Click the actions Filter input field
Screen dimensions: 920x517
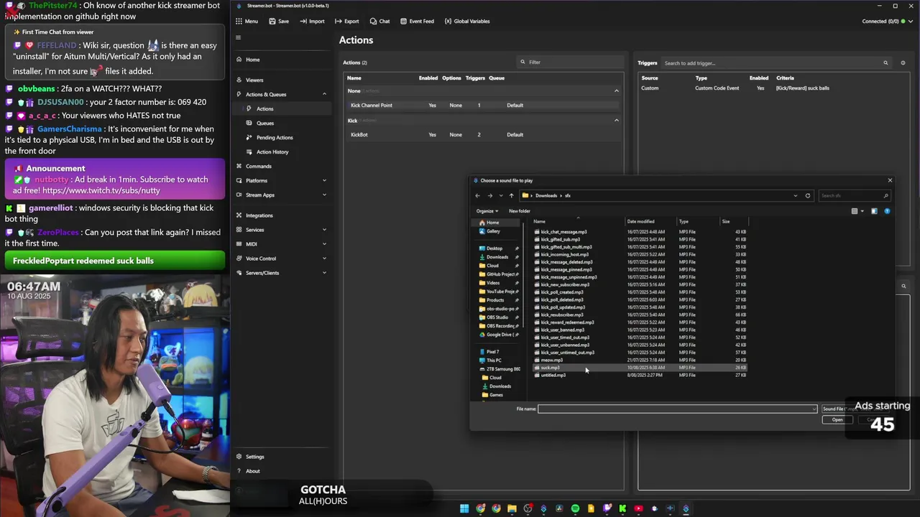pyautogui.click(x=571, y=62)
